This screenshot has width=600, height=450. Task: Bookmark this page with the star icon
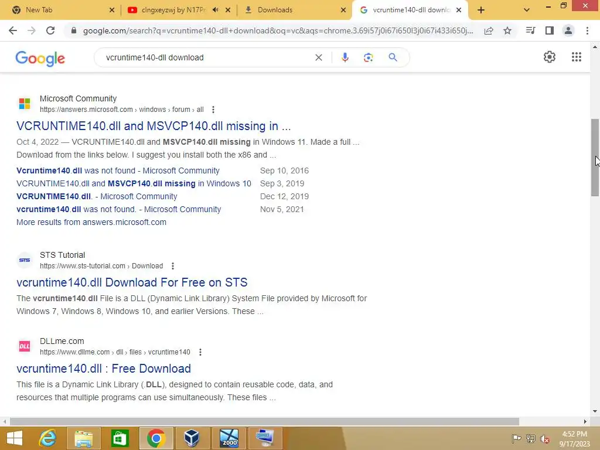507,30
